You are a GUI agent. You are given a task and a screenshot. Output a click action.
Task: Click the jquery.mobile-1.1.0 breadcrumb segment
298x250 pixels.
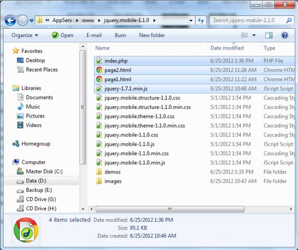click(127, 20)
